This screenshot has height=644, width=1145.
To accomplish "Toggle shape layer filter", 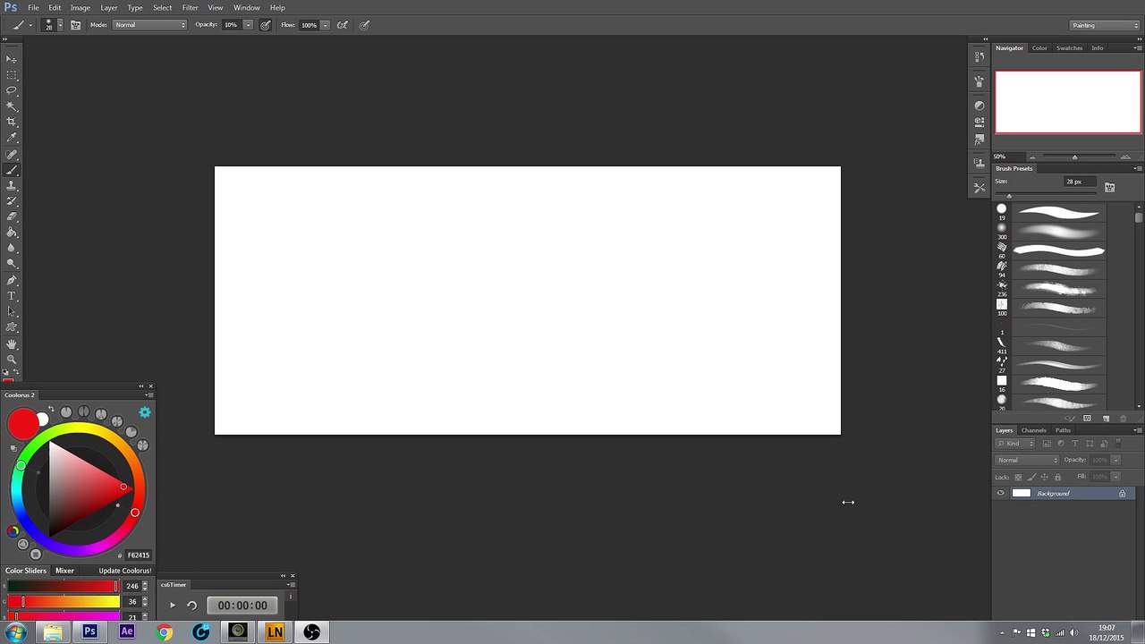I will tap(1090, 444).
